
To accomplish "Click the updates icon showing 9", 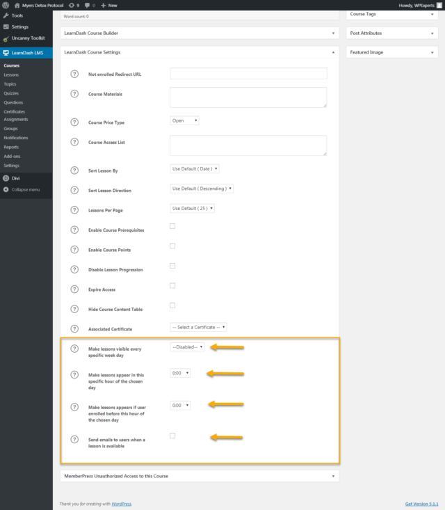I will click(x=72, y=5).
